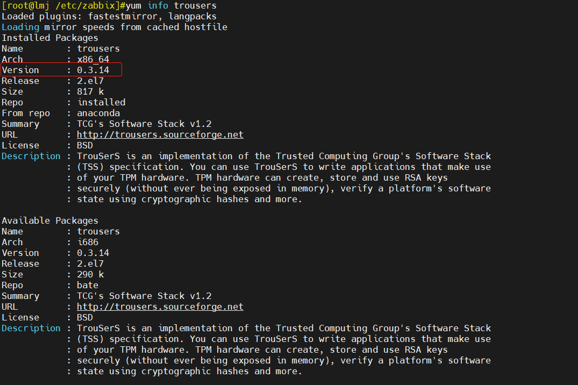Click the red-boxed Version 0.3.14 line
Screen dimensions: 578x385
[x=61, y=70]
